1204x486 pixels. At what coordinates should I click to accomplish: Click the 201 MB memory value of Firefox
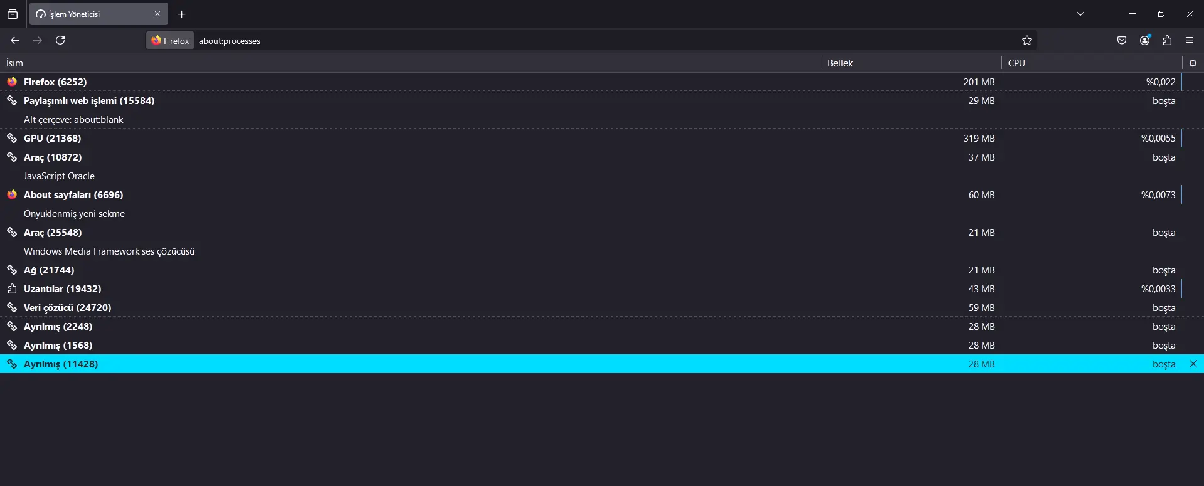pyautogui.click(x=979, y=82)
